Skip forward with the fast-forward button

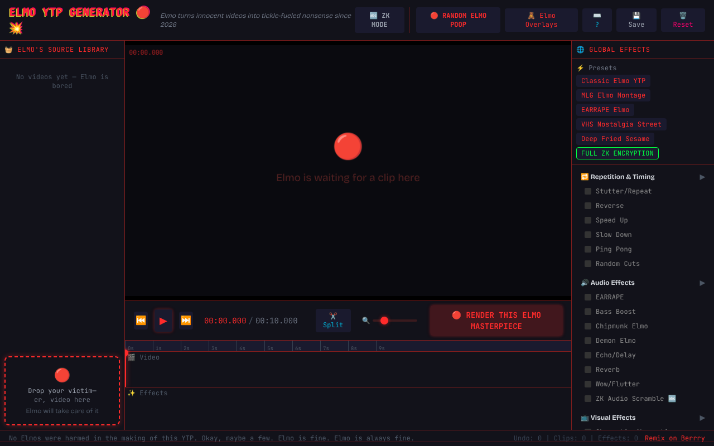tap(186, 321)
